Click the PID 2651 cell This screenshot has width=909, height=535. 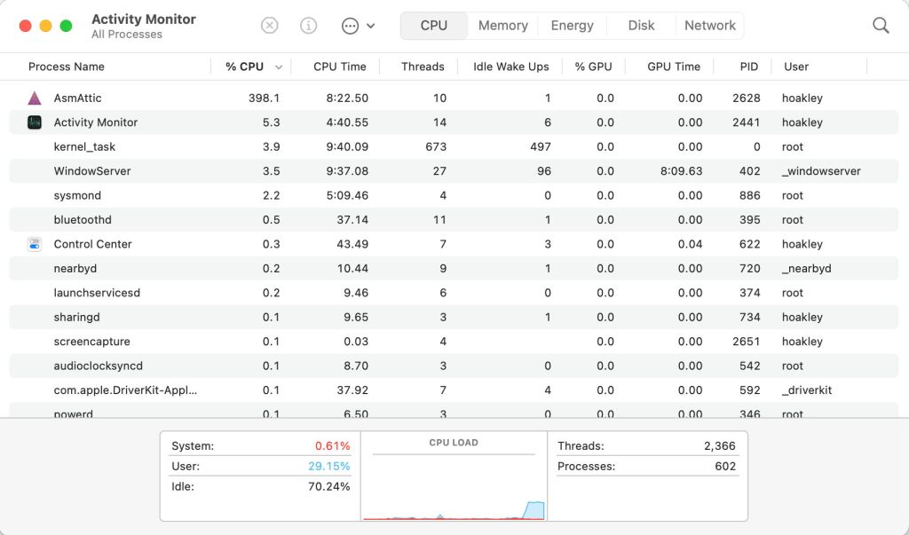[746, 342]
